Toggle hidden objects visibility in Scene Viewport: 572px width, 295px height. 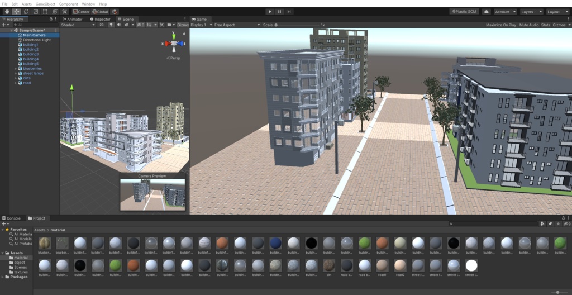click(140, 25)
